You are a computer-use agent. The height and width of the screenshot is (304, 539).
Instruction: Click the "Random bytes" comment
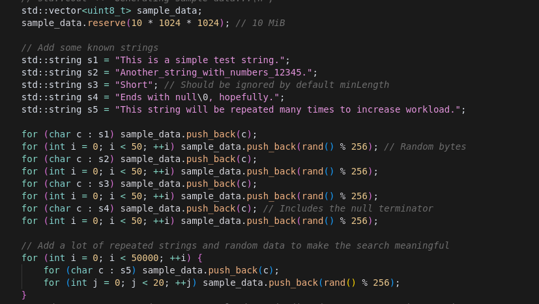coord(425,146)
